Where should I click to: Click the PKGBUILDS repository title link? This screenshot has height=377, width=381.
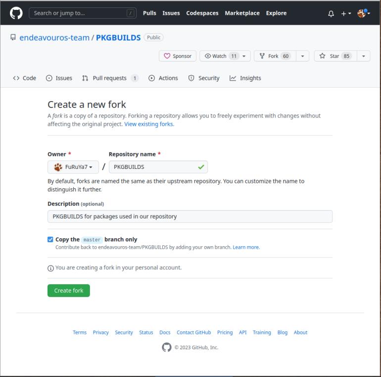pyautogui.click(x=118, y=38)
